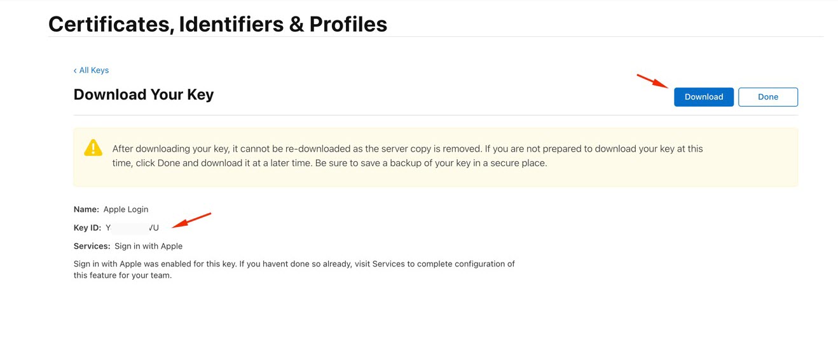The height and width of the screenshot is (359, 838).
Task: Click the Sign in with Apple service value
Action: click(x=148, y=246)
